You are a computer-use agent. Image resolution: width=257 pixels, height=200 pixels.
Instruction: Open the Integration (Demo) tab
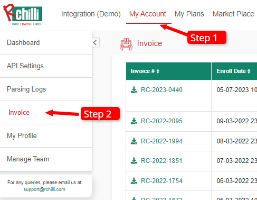[x=91, y=14]
